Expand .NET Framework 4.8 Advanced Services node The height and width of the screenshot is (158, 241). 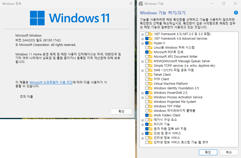[142, 39]
